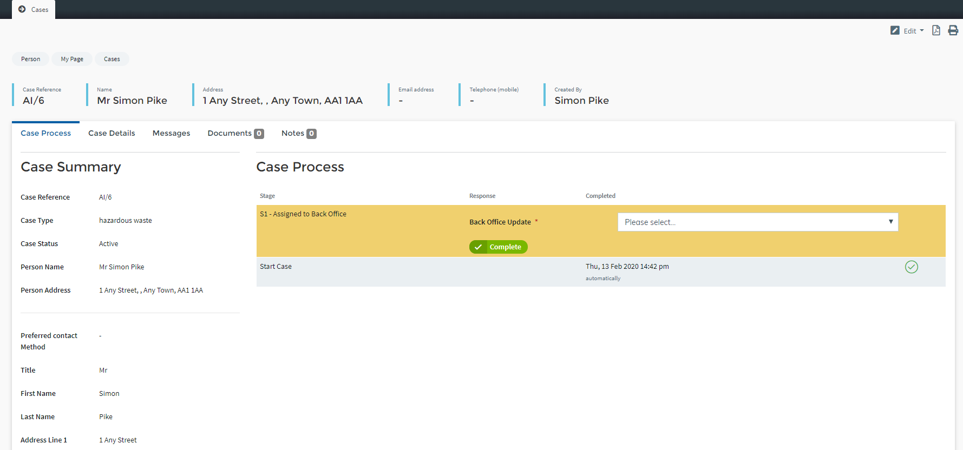Click the Notes count badge
963x450 pixels.
(311, 134)
